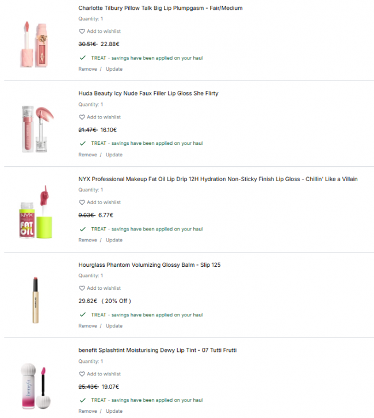The height and width of the screenshot is (418, 374).
Task: Update the benefit Splashtint lip tint
Action: (114, 411)
